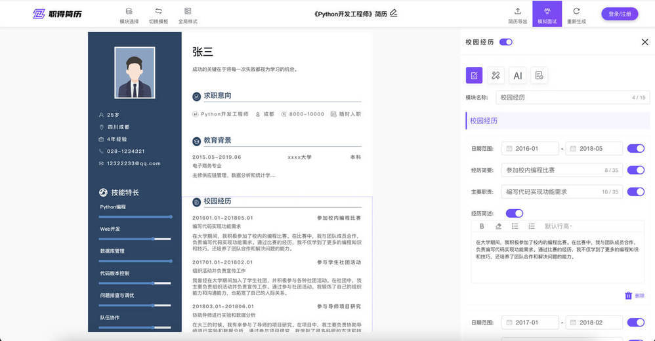Click the 求职意向 section heading

click(217, 96)
